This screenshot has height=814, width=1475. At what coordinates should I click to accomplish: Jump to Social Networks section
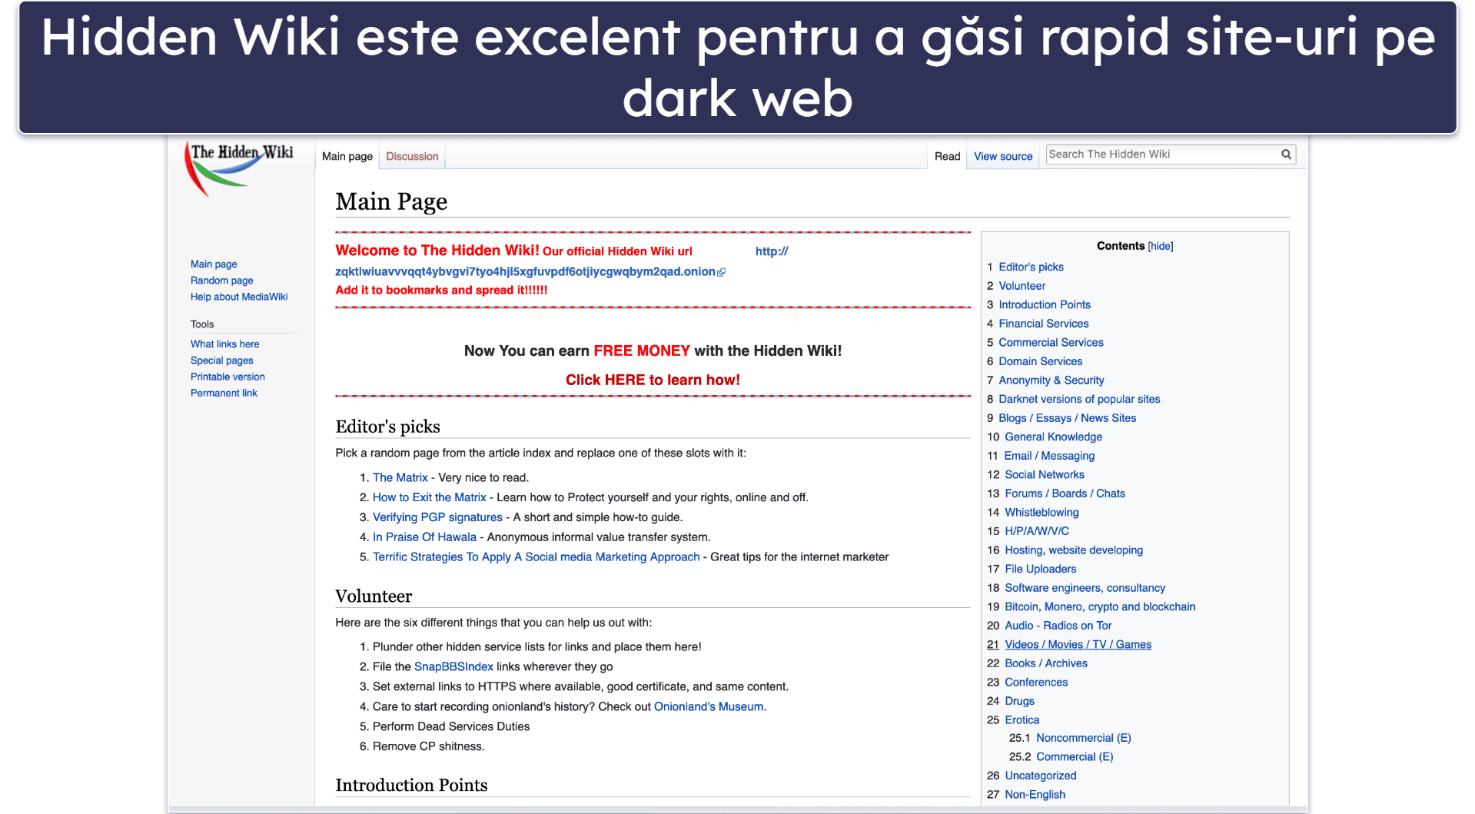coord(1045,474)
